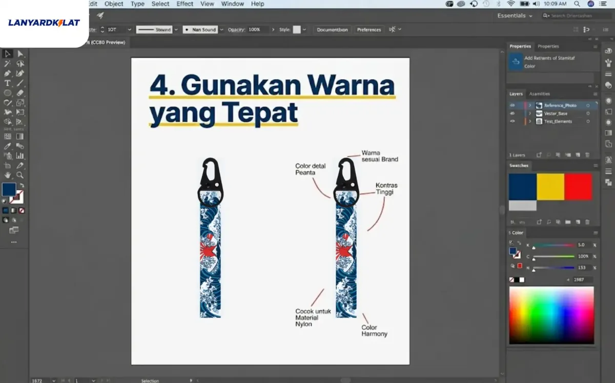Select the Magic Wand tool
This screenshot has width=615, height=383.
tap(8, 64)
